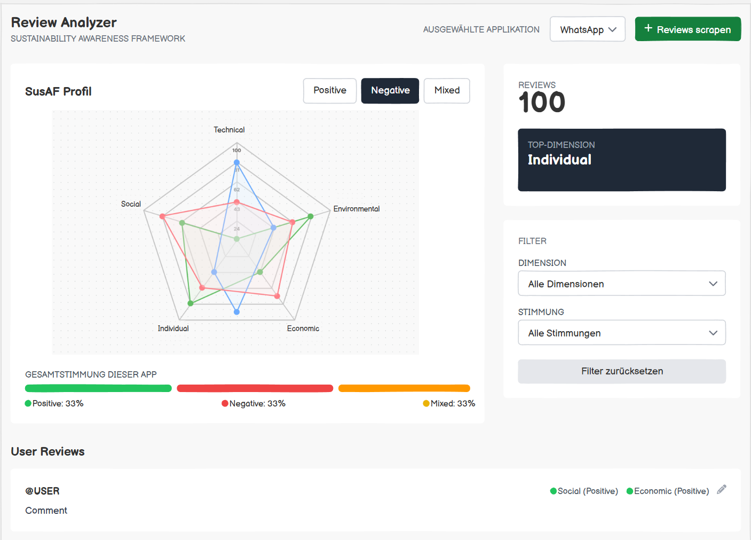
Task: Click the Technical axis label on the radar chart
Action: pyautogui.click(x=229, y=130)
